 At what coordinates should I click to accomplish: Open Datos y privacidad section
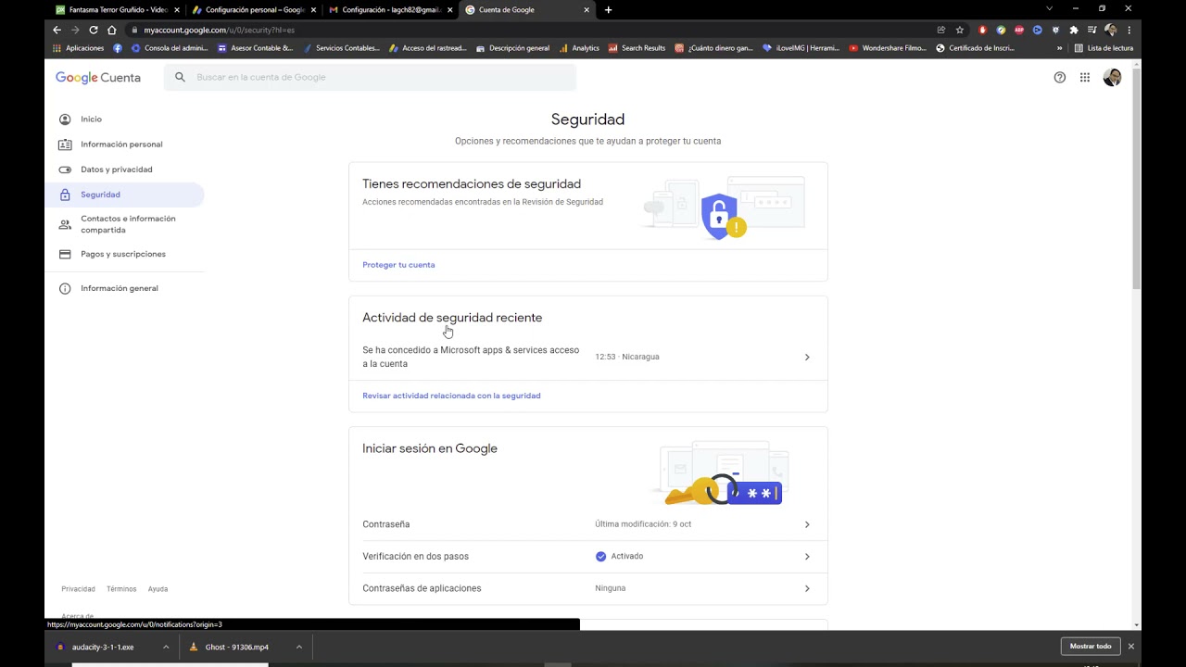point(117,170)
